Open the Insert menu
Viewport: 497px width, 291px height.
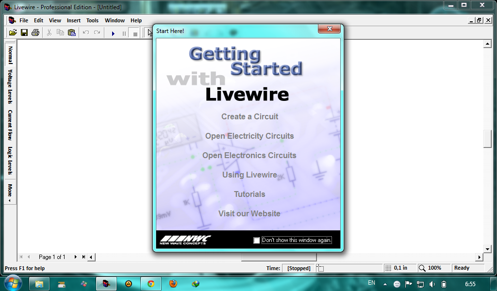coord(73,20)
